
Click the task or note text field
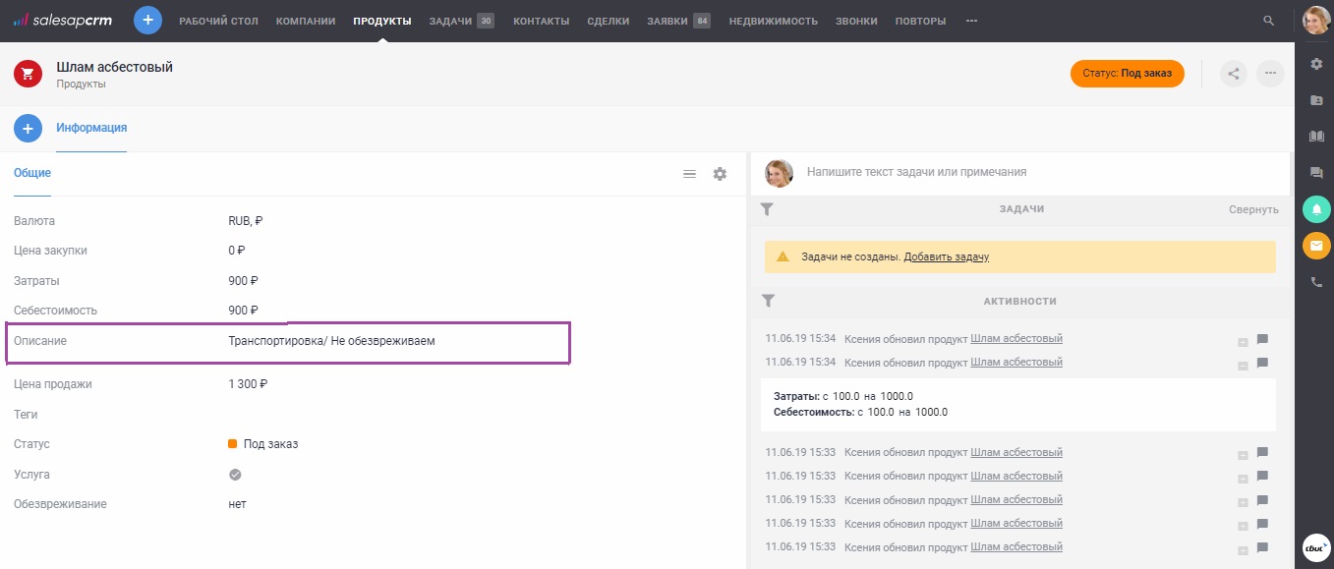click(x=1042, y=172)
